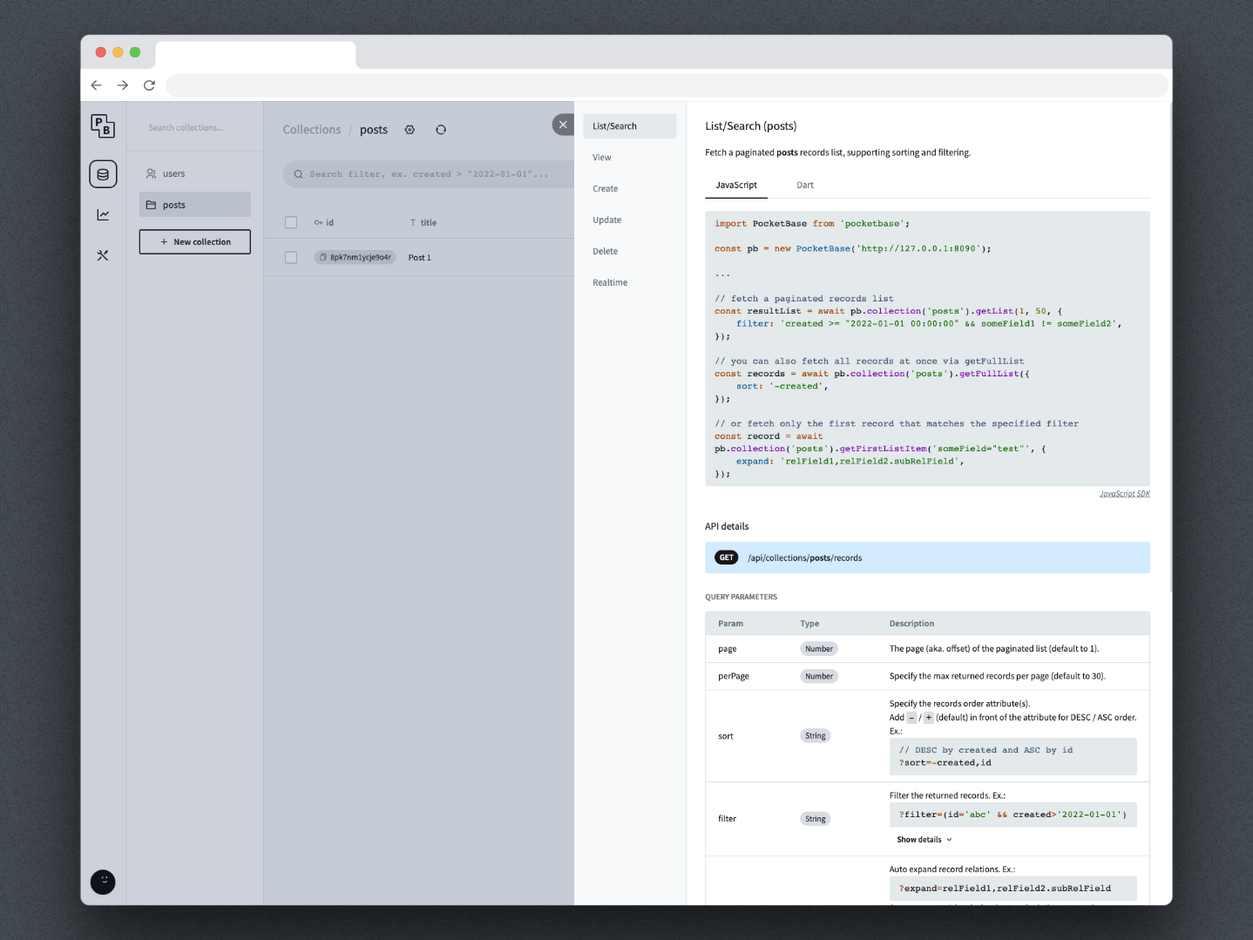Select the users collection

(x=194, y=173)
